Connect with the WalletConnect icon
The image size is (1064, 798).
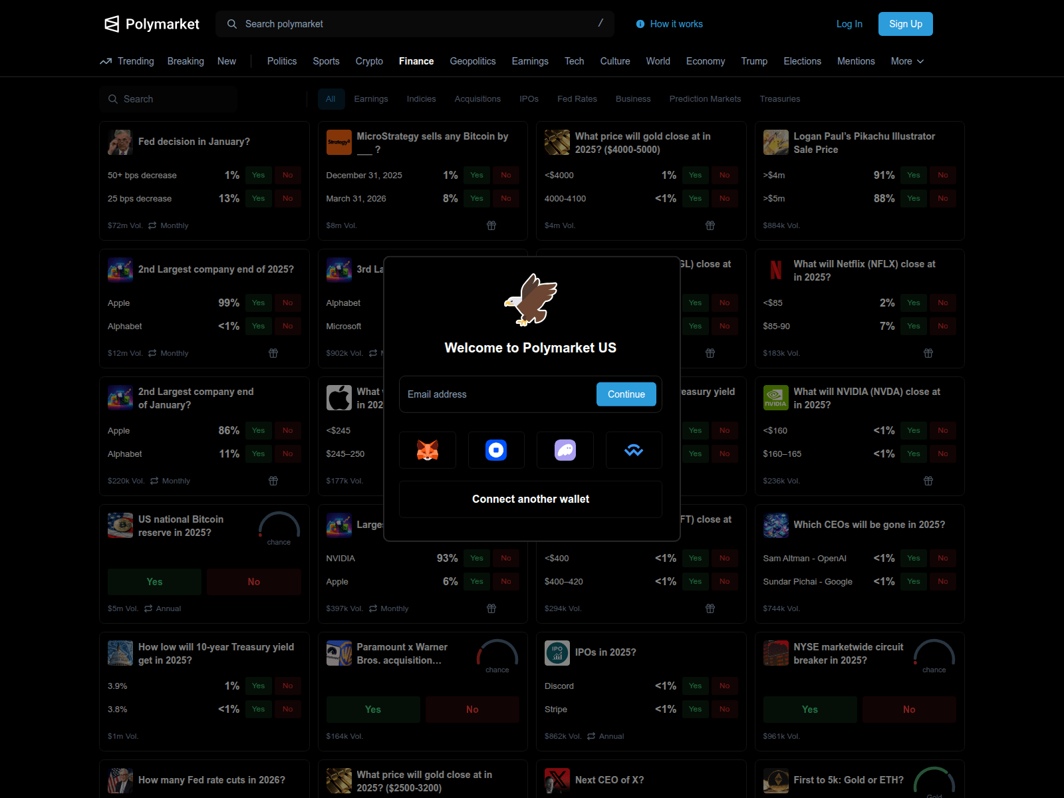pyautogui.click(x=634, y=450)
